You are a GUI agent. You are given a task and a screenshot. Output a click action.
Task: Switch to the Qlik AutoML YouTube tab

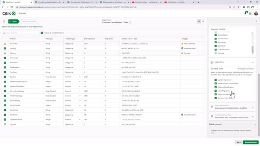[179, 2]
